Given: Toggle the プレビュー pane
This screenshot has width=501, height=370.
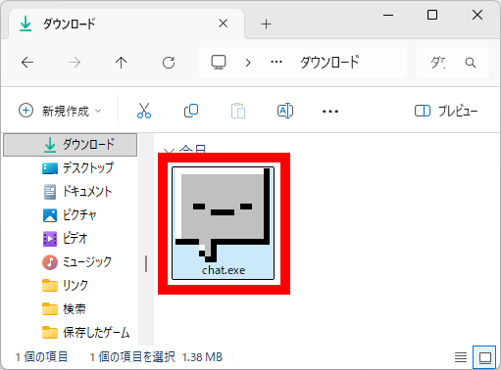Looking at the screenshot, I should (x=446, y=111).
